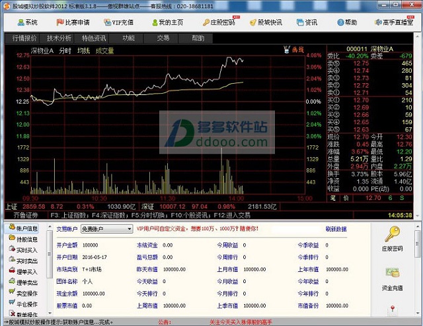Click 上年市值 label

tap(308, 269)
